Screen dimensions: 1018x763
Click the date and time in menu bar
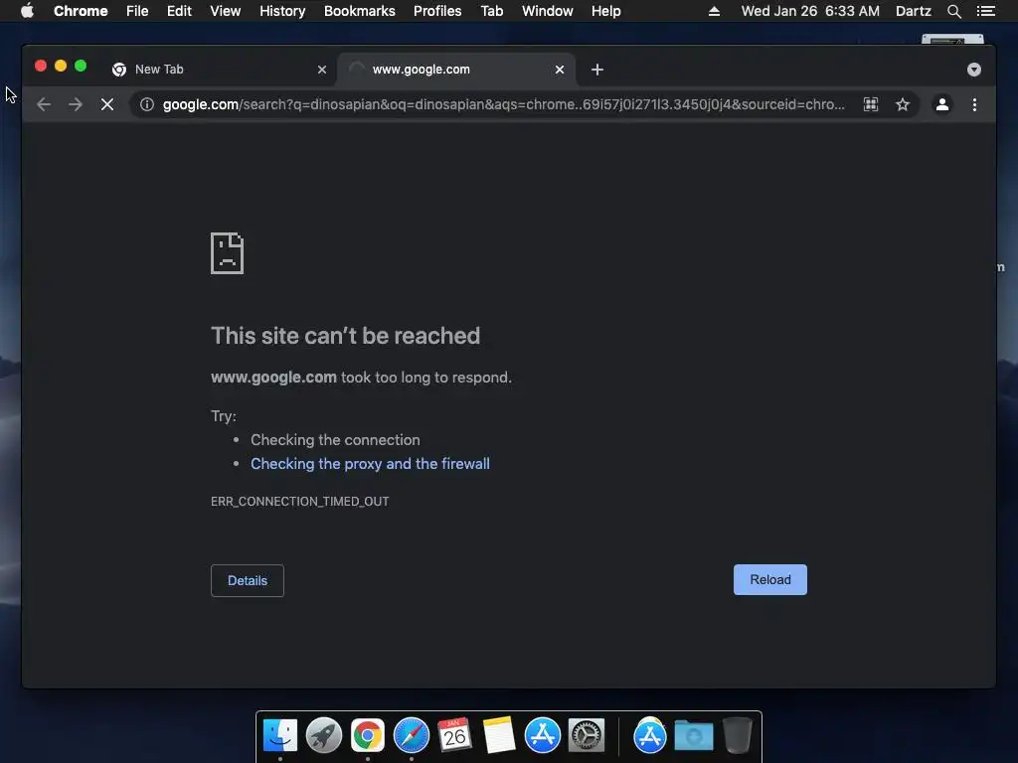coord(810,11)
